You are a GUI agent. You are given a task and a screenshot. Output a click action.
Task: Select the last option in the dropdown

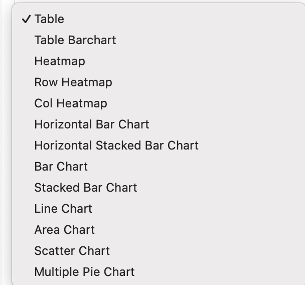click(x=84, y=272)
